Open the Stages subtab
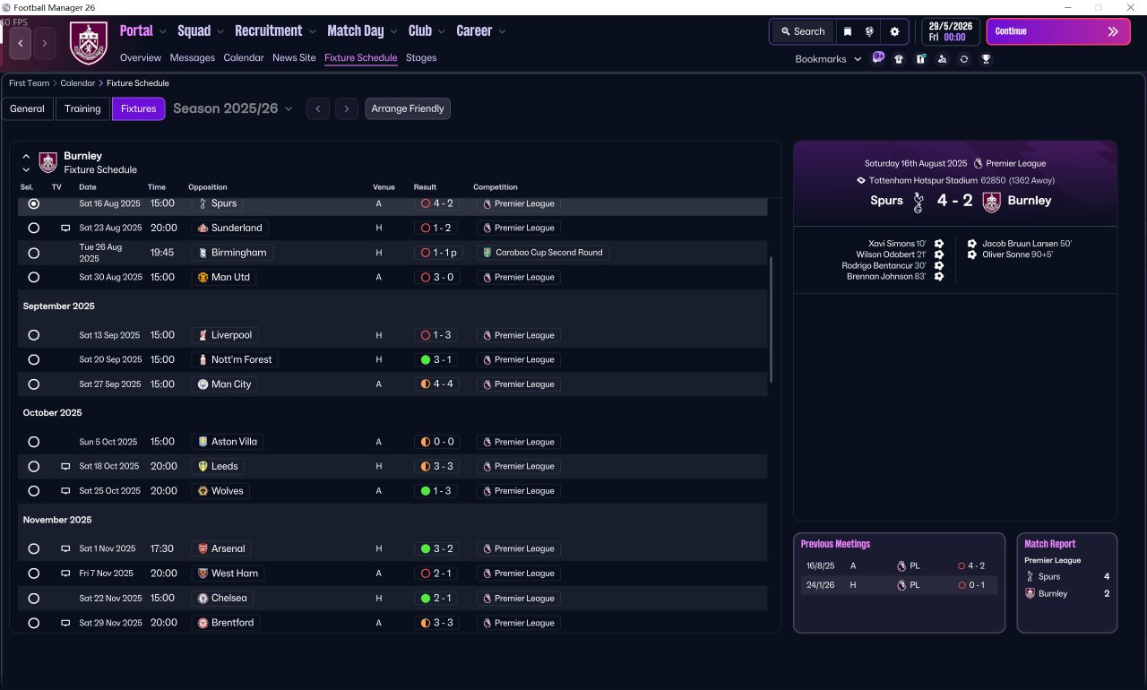This screenshot has height=690, width=1147. pos(421,57)
